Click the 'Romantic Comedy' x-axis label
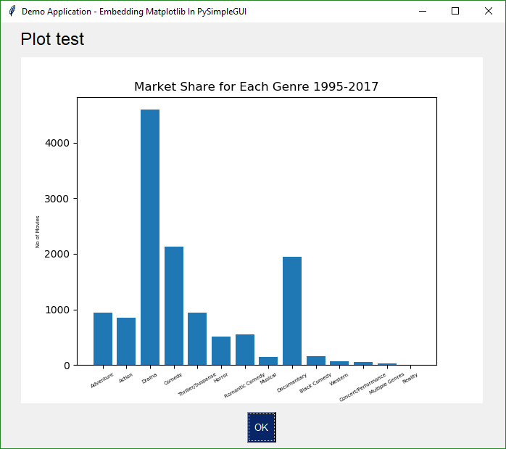Image resolution: width=506 pixels, height=449 pixels. click(244, 385)
